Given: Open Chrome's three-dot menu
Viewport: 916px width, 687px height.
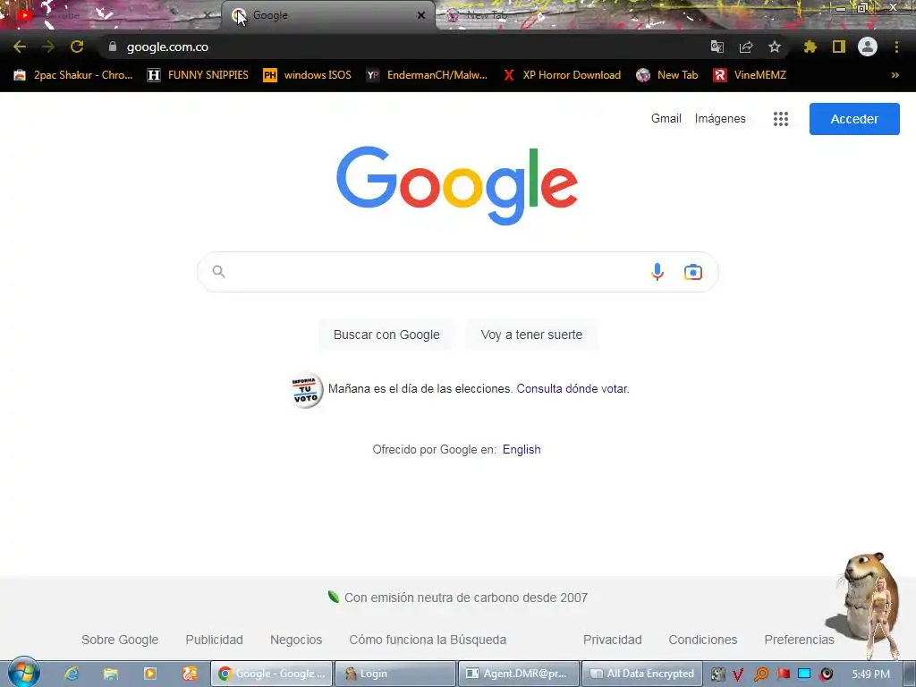Looking at the screenshot, I should coord(896,47).
